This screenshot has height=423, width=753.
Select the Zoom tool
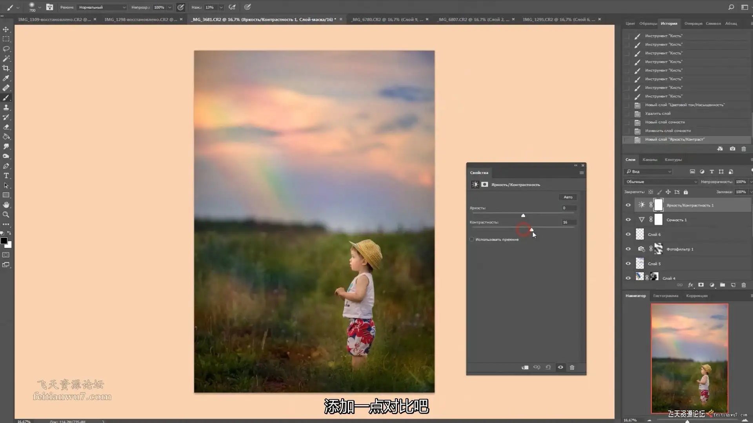[x=6, y=215]
